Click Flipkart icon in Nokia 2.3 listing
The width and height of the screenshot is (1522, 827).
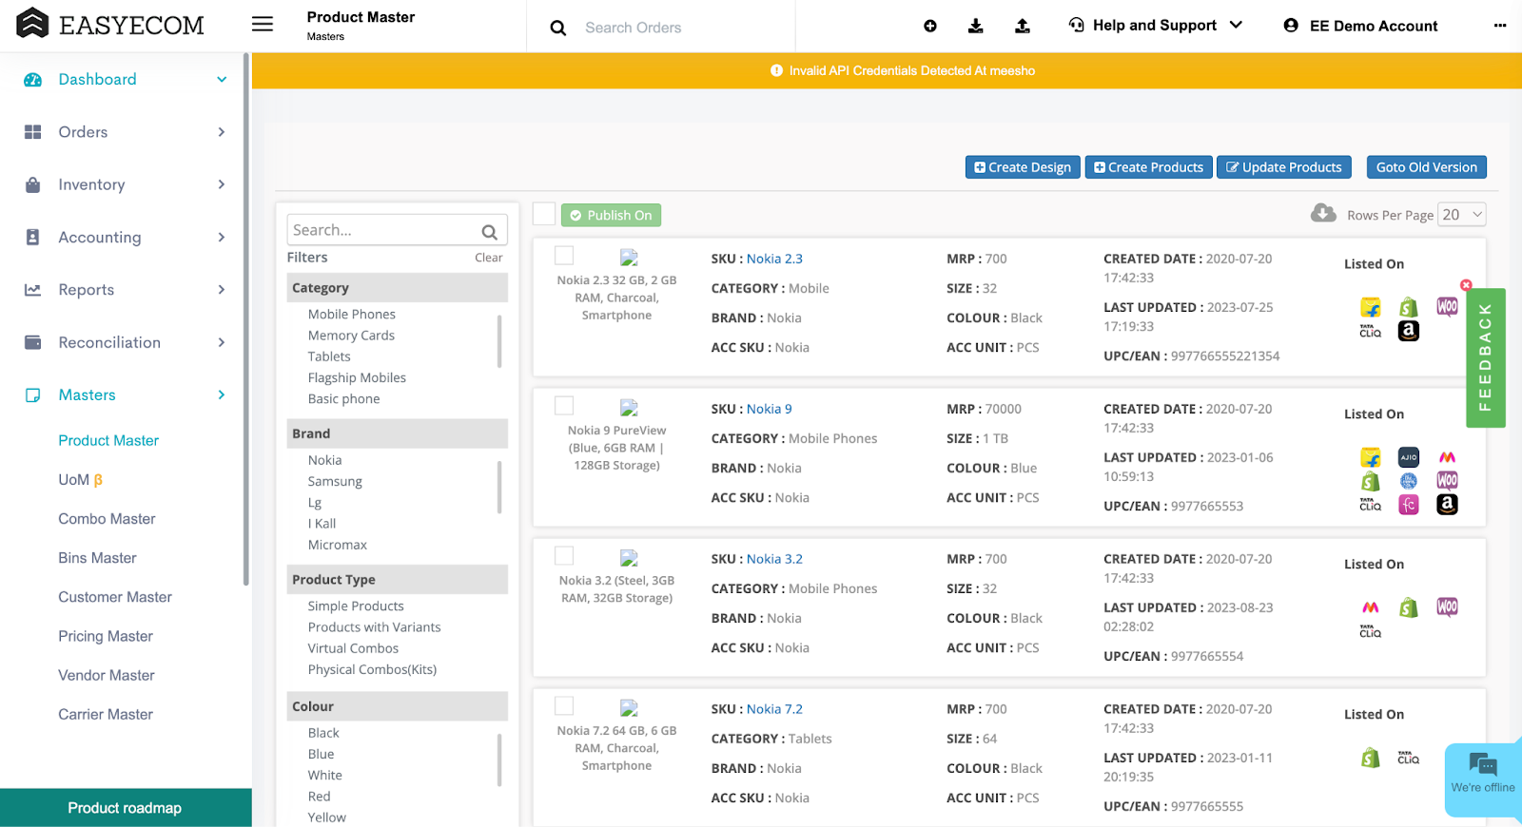tap(1371, 307)
